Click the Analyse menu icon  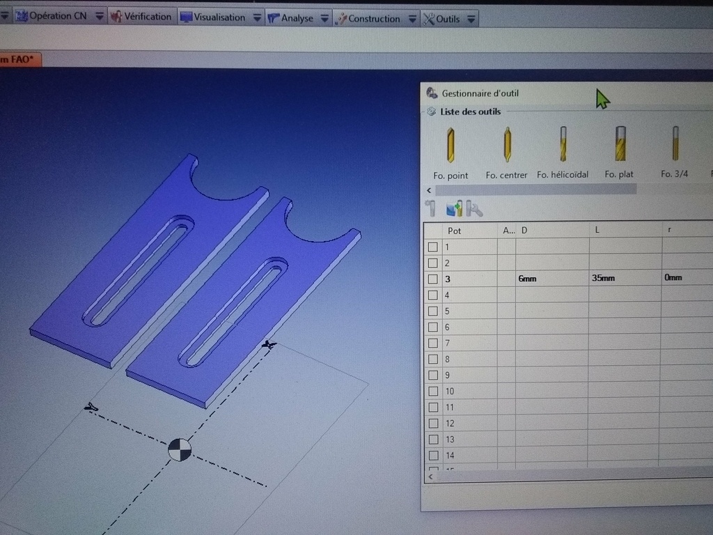click(x=273, y=18)
